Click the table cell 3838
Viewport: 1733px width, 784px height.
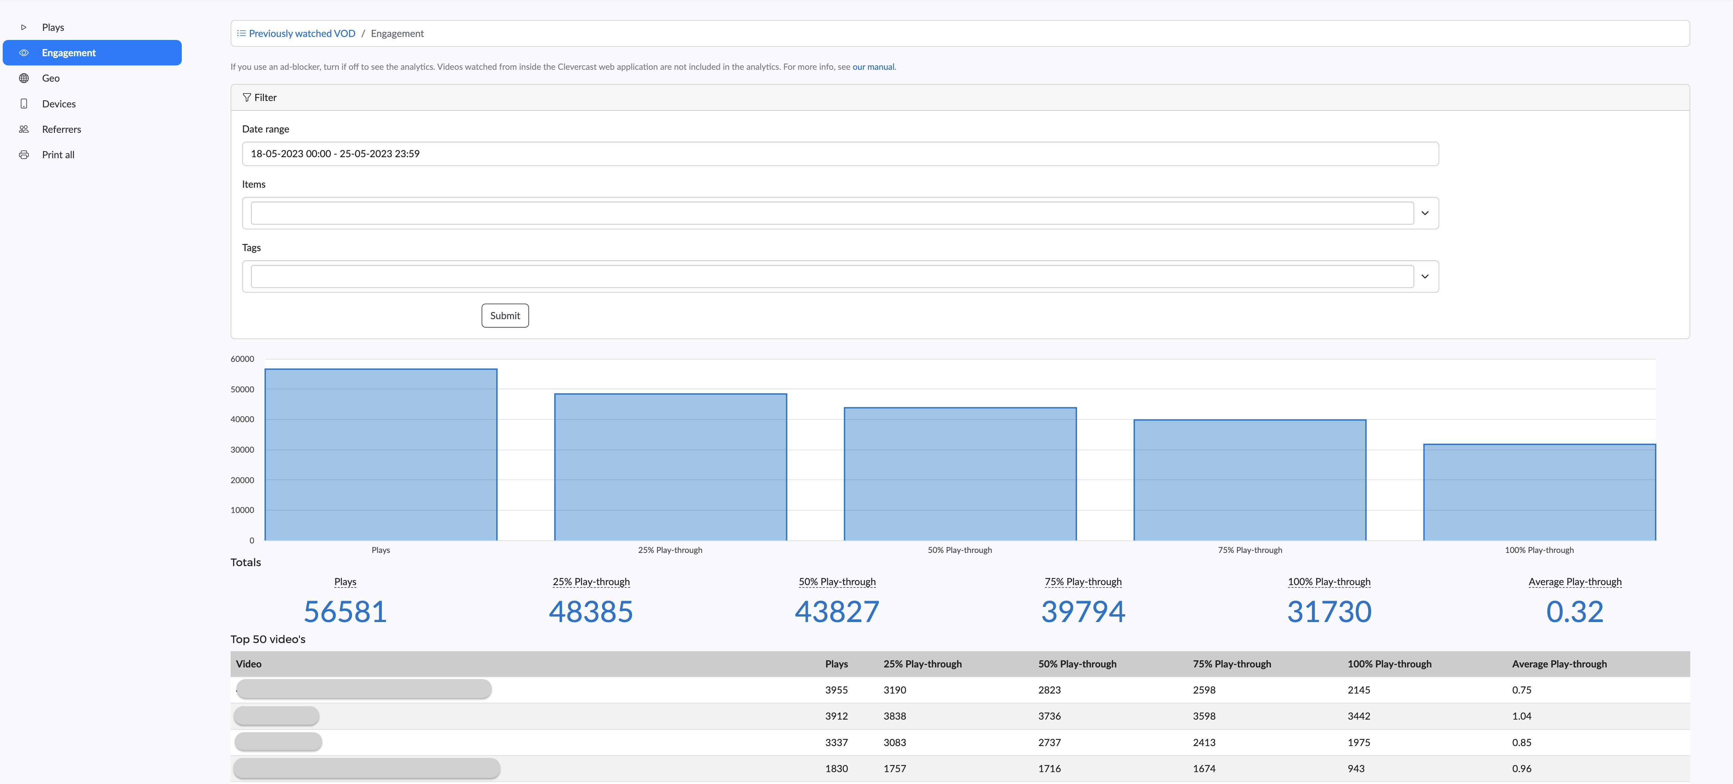(x=895, y=717)
